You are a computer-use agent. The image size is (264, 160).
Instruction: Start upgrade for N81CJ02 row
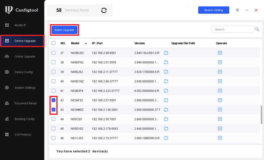point(220,138)
